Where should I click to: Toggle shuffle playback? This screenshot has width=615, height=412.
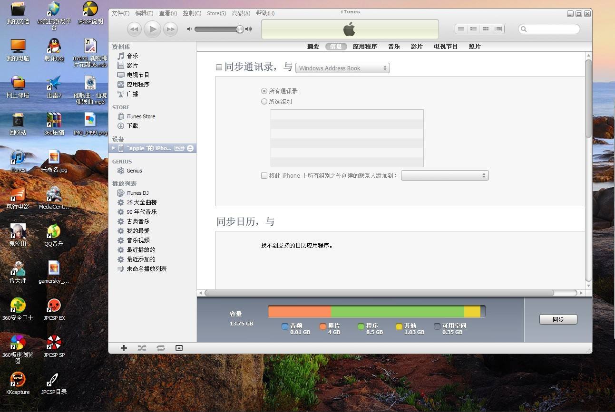click(x=142, y=348)
